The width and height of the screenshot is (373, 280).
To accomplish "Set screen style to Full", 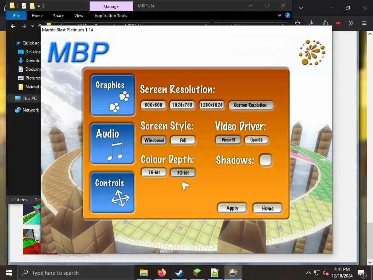I will 183,140.
